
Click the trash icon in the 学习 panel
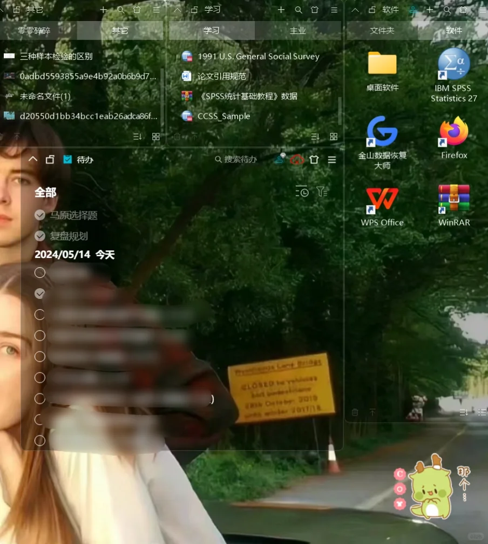click(177, 137)
